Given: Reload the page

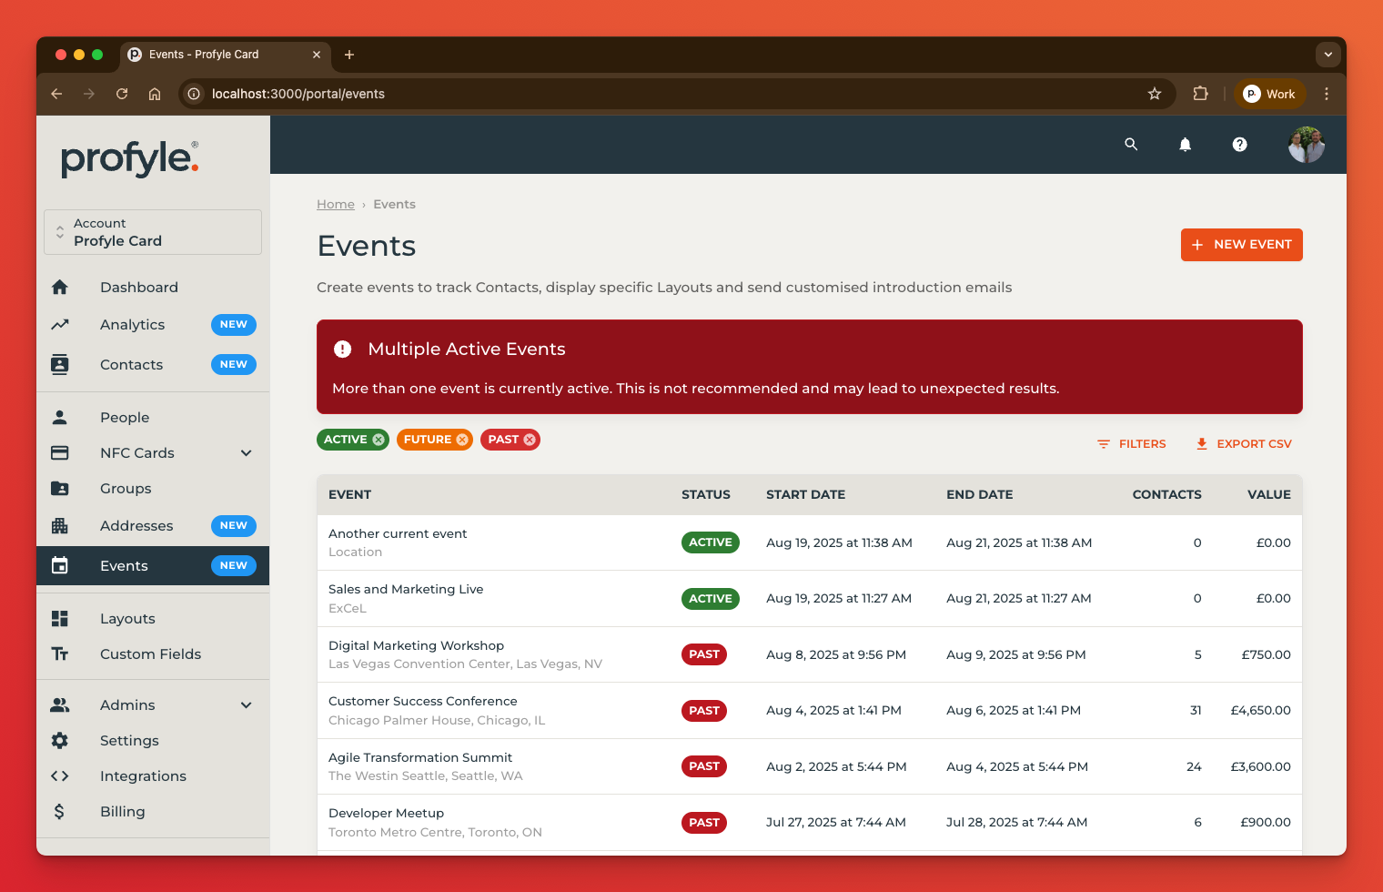Looking at the screenshot, I should (x=122, y=94).
